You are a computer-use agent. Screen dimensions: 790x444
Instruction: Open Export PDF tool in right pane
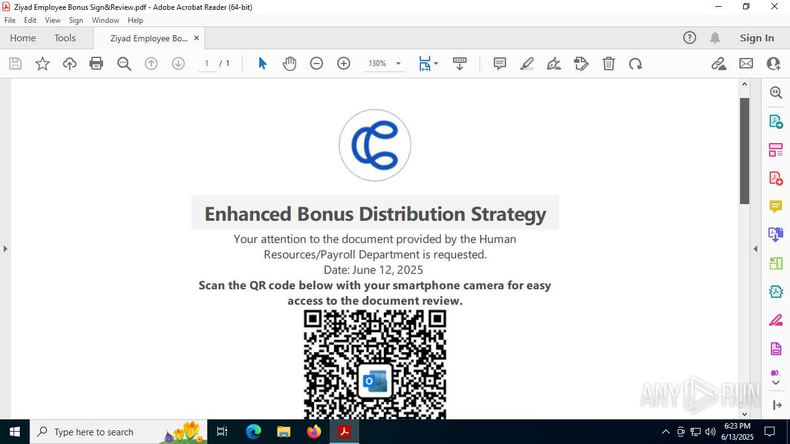point(776,121)
